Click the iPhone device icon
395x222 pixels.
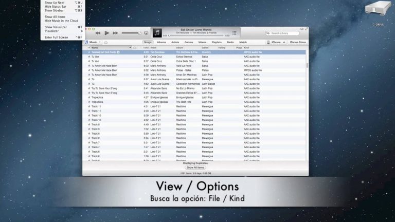268,42
